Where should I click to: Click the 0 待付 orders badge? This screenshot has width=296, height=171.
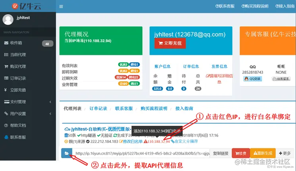(184, 89)
